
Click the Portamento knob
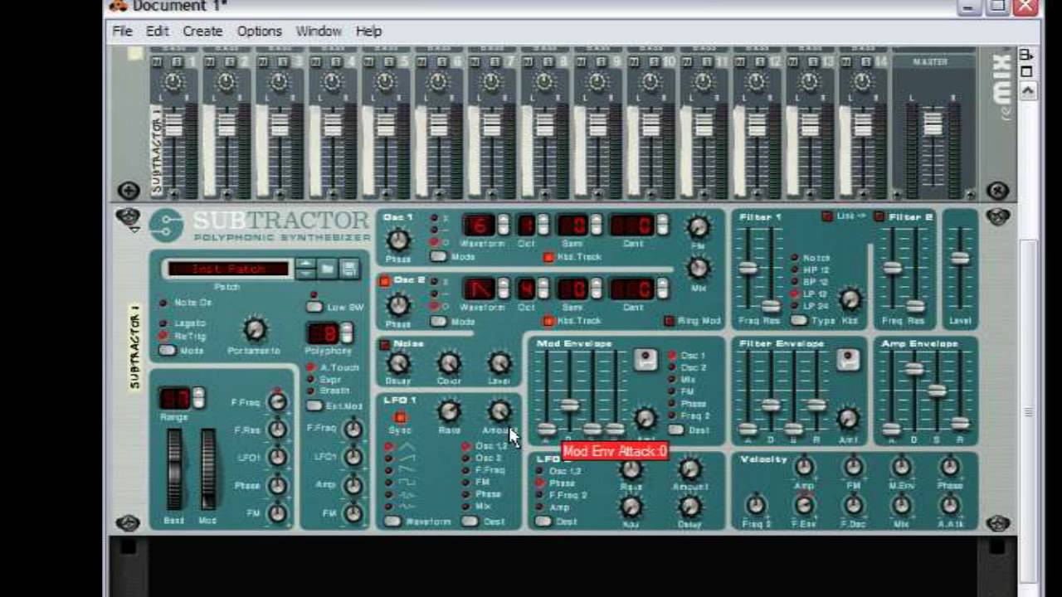click(255, 330)
